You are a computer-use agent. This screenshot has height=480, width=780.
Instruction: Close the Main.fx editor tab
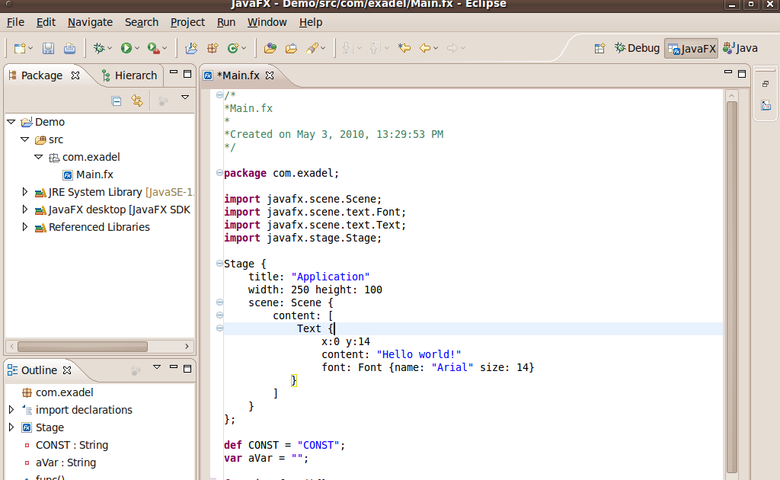coord(270,75)
